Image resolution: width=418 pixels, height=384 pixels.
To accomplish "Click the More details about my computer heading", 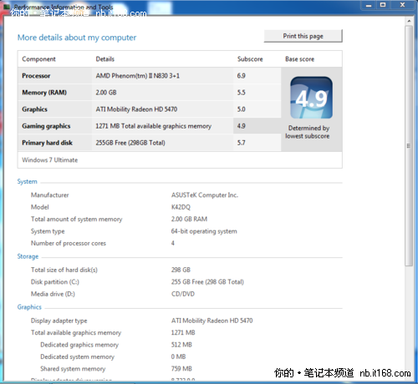I will [77, 38].
